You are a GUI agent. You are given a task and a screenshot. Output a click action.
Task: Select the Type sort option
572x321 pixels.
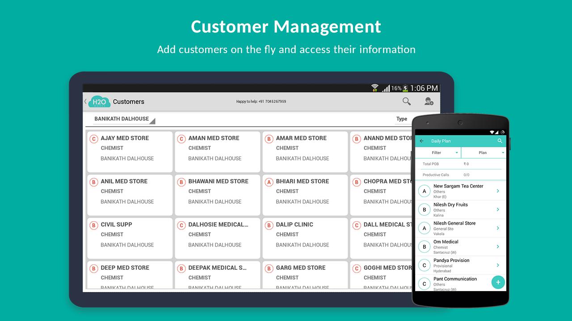401,119
